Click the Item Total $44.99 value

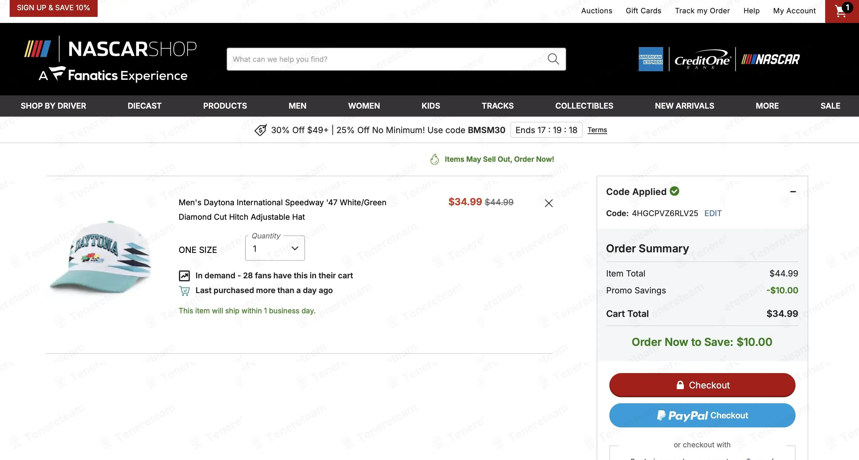pos(783,273)
